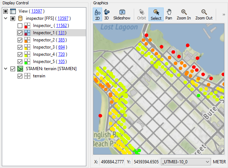The image size is (228, 168).
Task: Activate the Select tool
Action: point(156,14)
